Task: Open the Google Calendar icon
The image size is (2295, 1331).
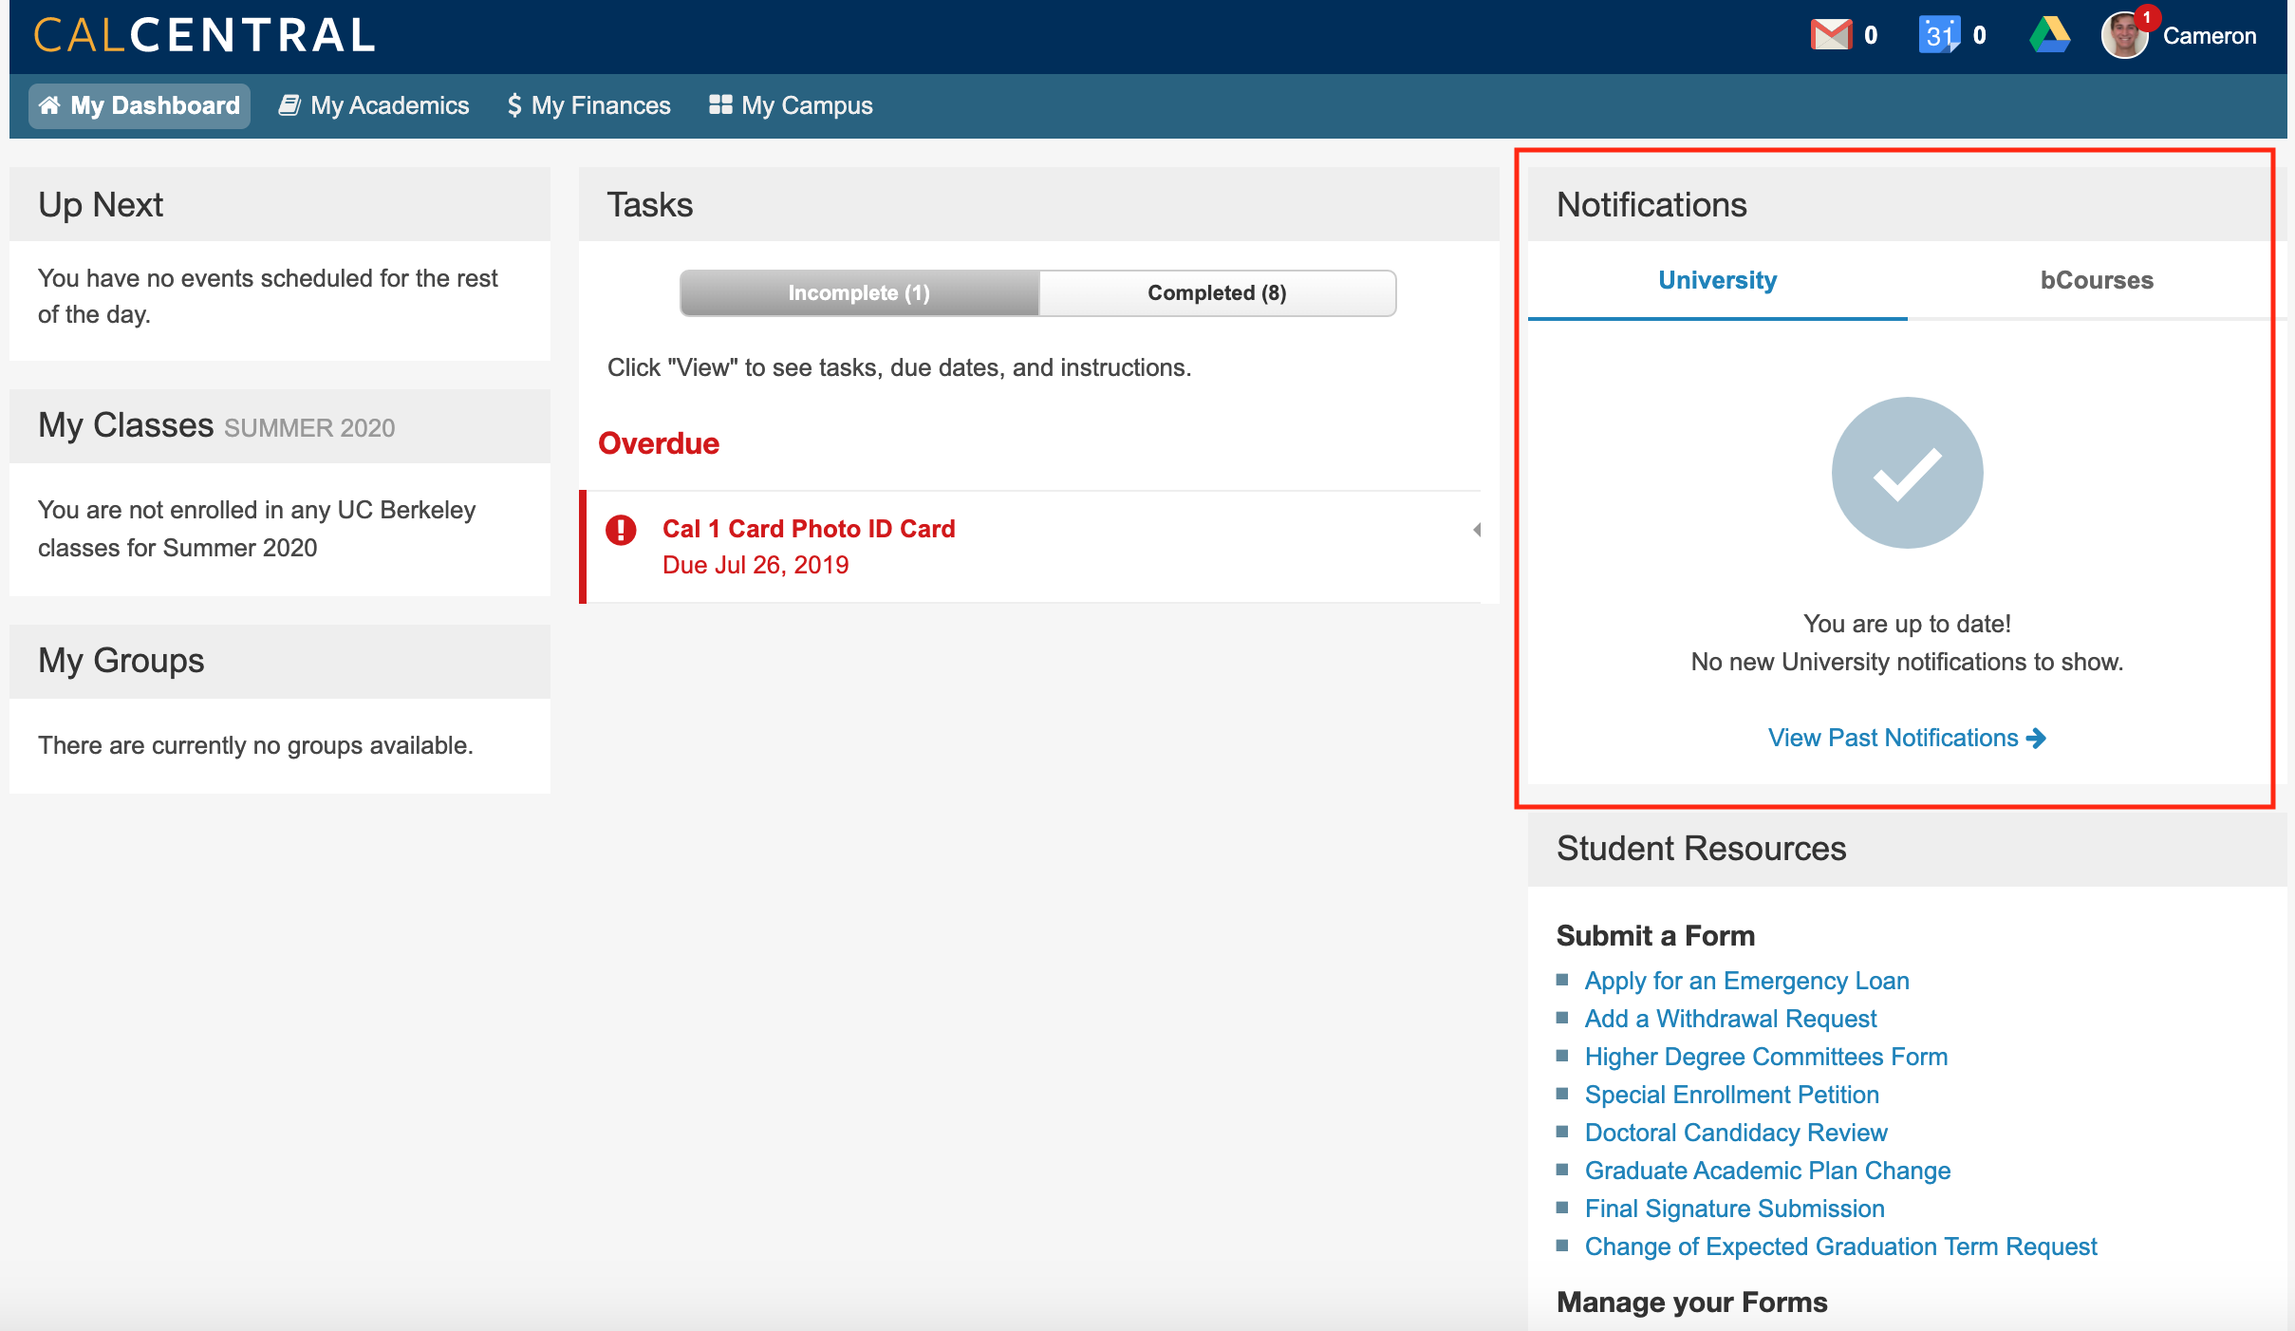Action: (x=1939, y=35)
